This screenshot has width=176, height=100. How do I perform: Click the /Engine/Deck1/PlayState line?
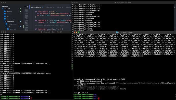82,30
